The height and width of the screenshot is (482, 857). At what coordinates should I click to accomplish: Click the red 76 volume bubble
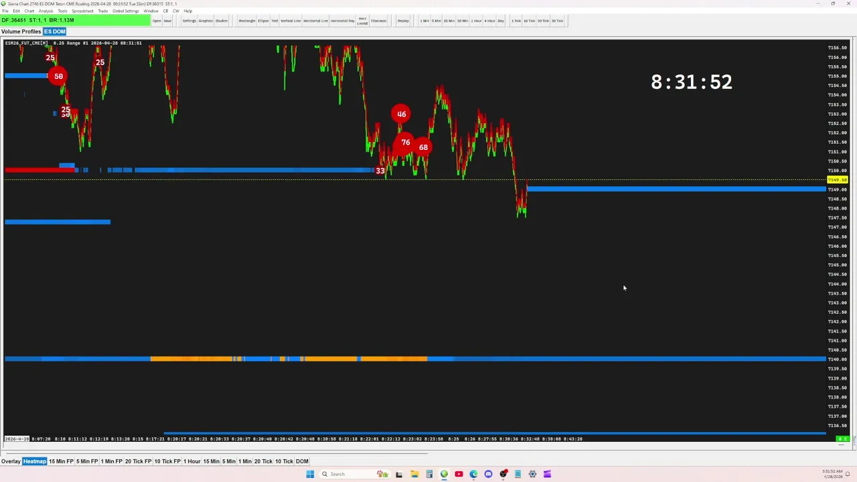click(405, 142)
